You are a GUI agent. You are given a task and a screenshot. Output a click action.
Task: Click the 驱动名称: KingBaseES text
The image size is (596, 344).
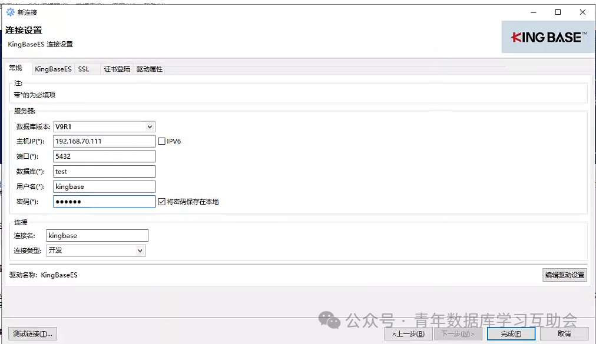[x=44, y=275]
